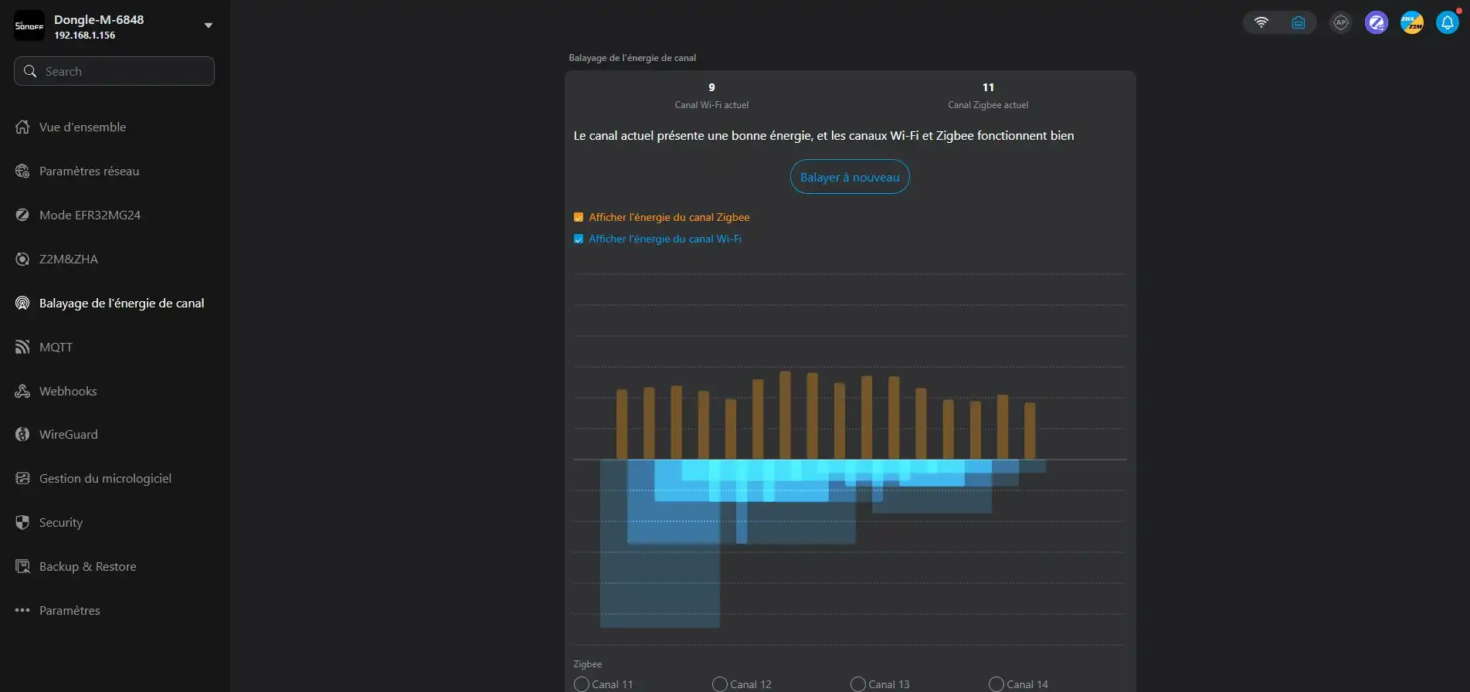This screenshot has height=692, width=1470.
Task: Click the Wi-Fi status icon in top bar
Action: point(1261,22)
